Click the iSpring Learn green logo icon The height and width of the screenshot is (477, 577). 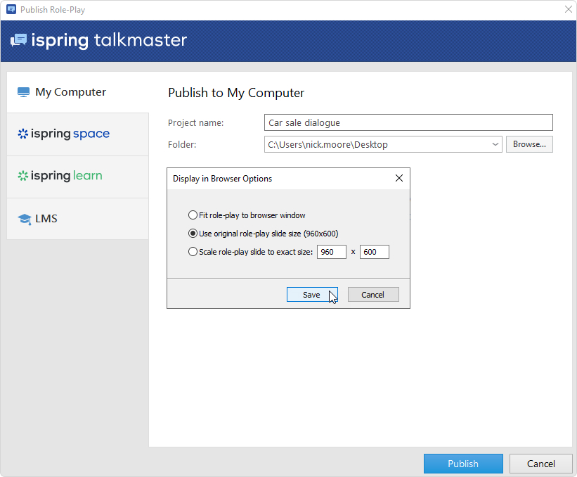(23, 176)
